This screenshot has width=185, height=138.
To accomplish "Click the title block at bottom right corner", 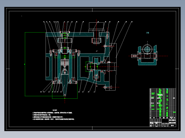I will [x=163, y=123].
